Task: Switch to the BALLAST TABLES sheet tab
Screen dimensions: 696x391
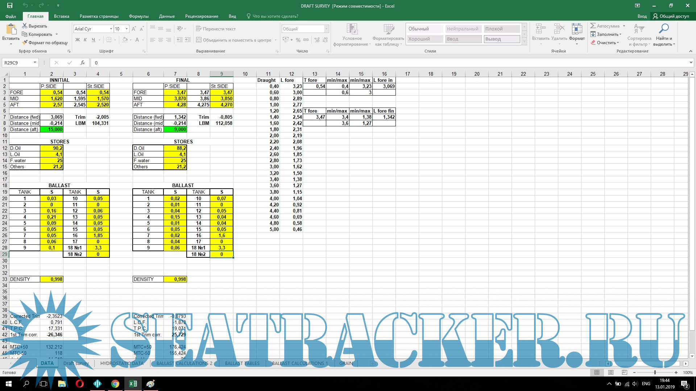Action: (242, 363)
